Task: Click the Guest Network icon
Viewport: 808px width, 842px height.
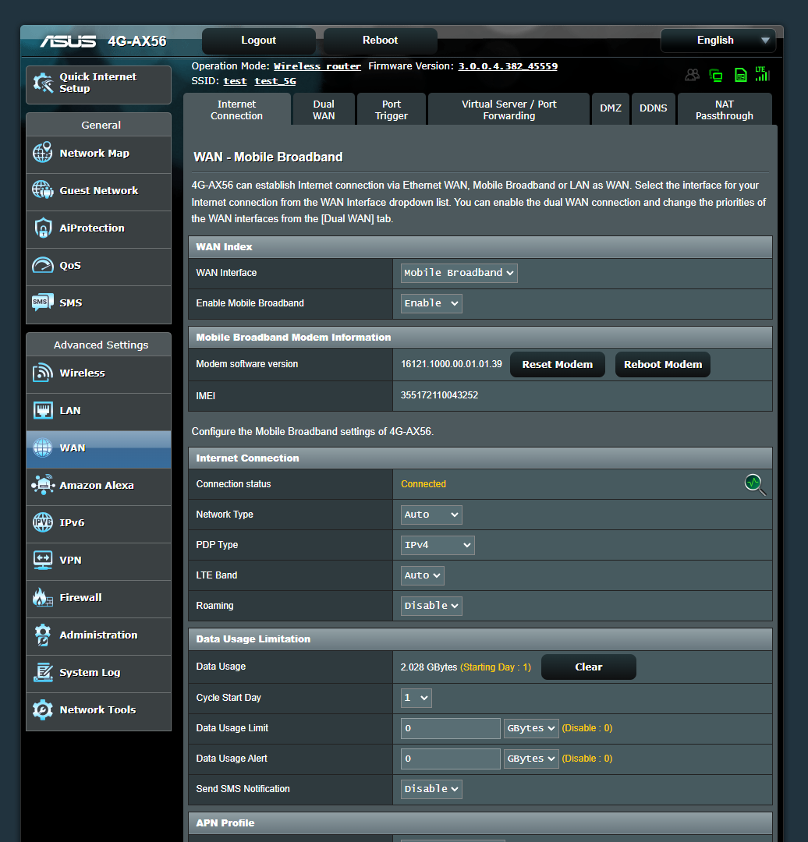Action: [x=42, y=190]
